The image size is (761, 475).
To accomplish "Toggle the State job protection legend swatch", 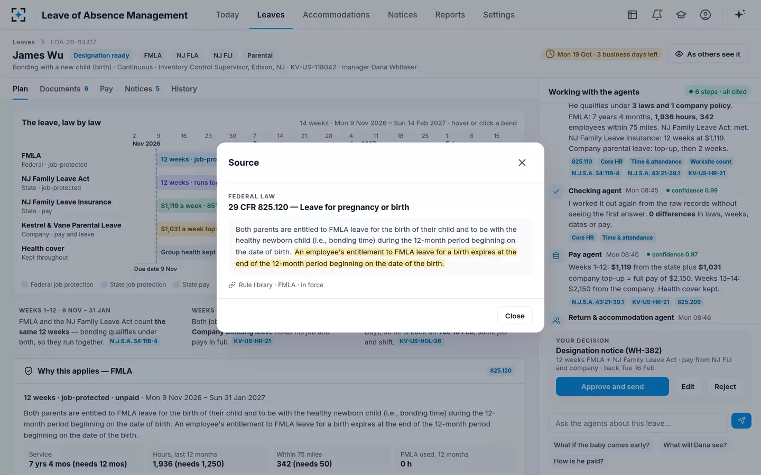I will [104, 284].
